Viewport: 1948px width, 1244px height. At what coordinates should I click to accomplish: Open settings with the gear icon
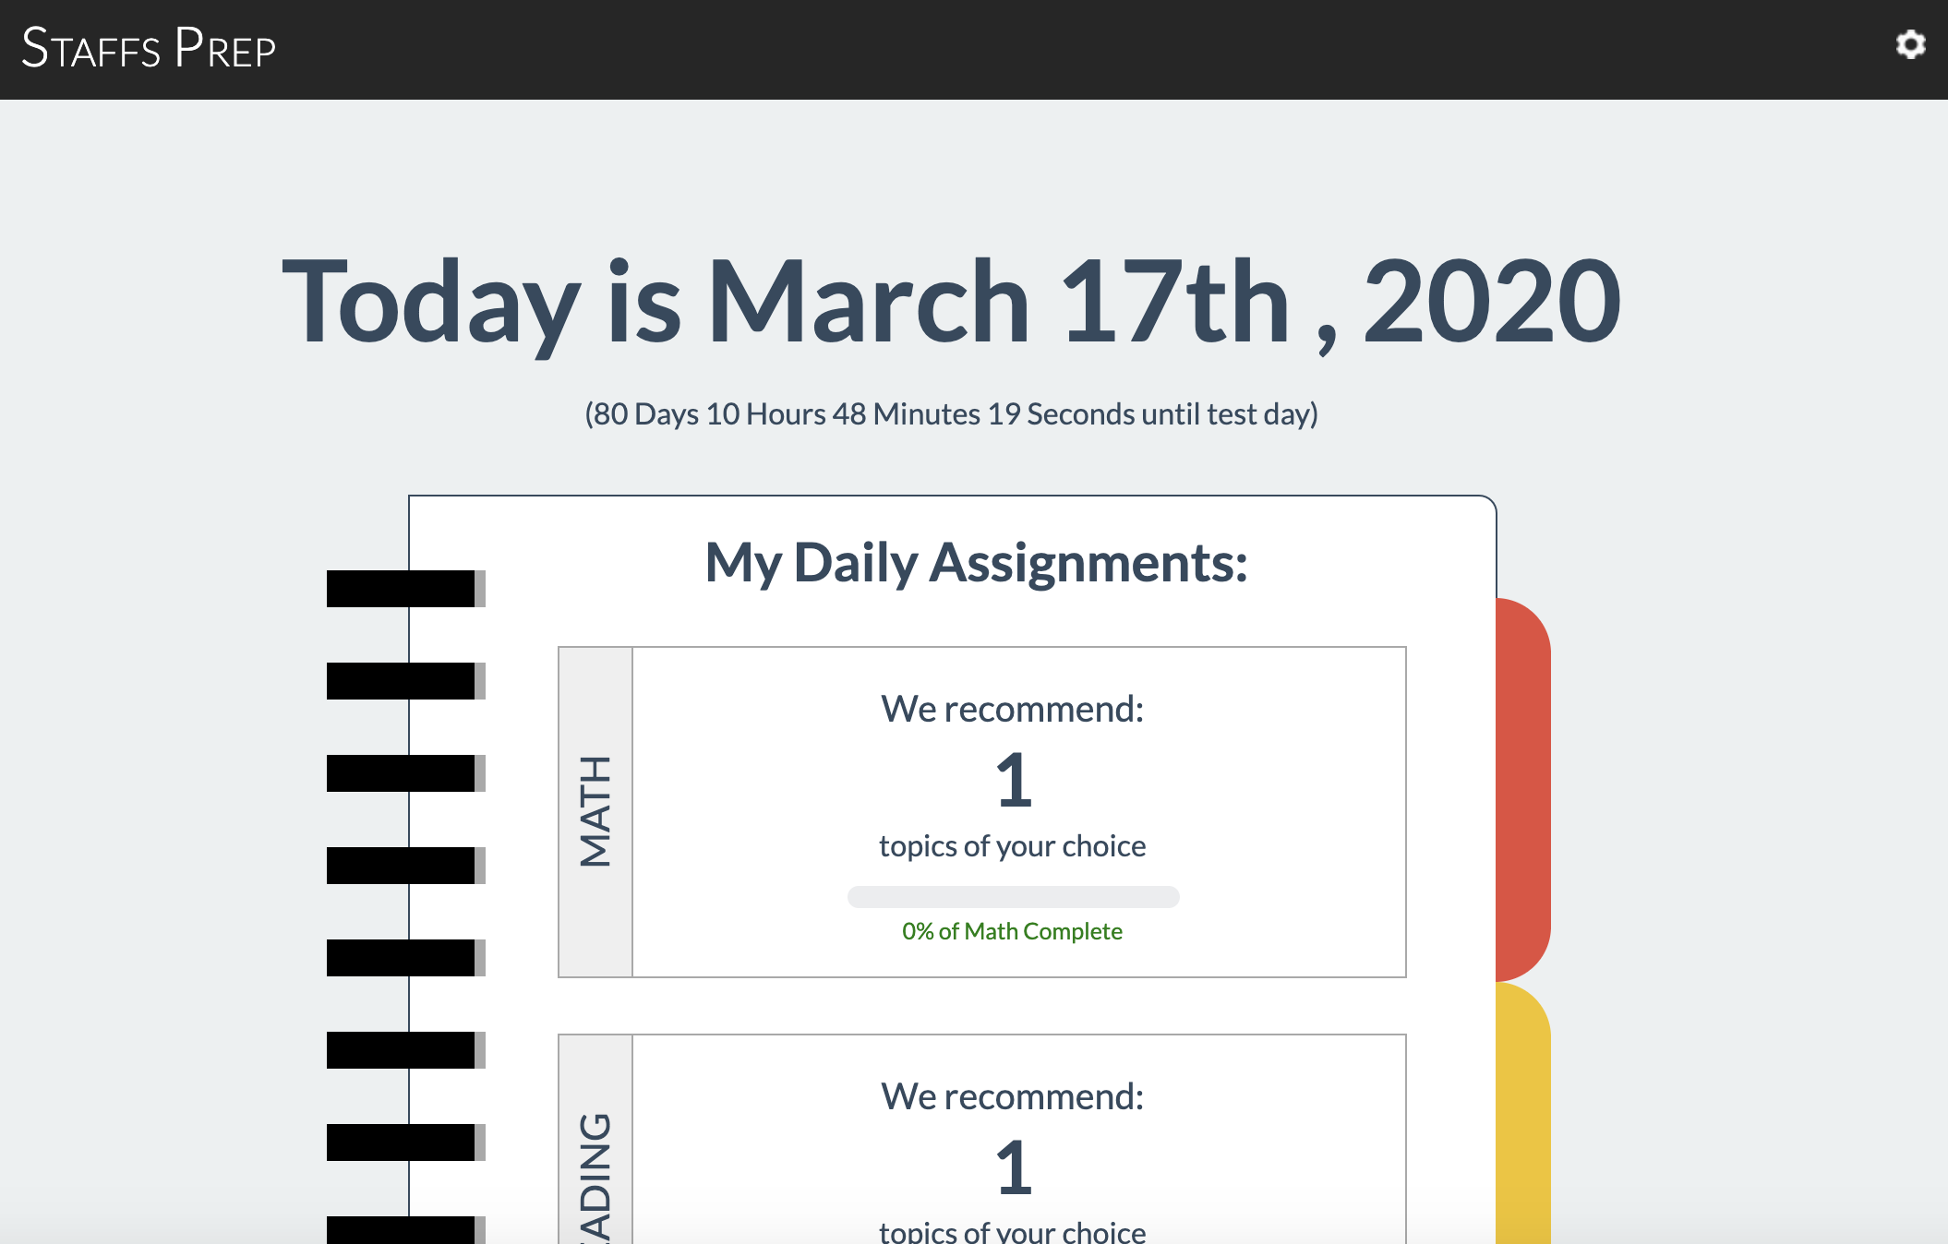tap(1910, 44)
